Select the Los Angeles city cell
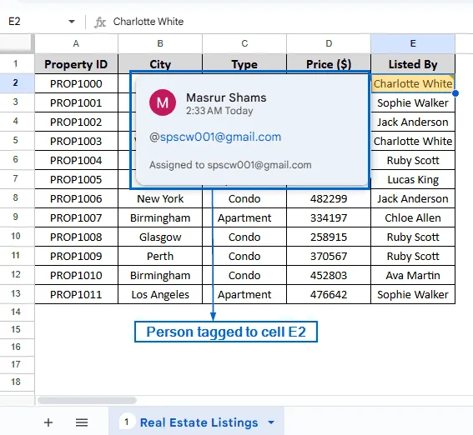 160,294
